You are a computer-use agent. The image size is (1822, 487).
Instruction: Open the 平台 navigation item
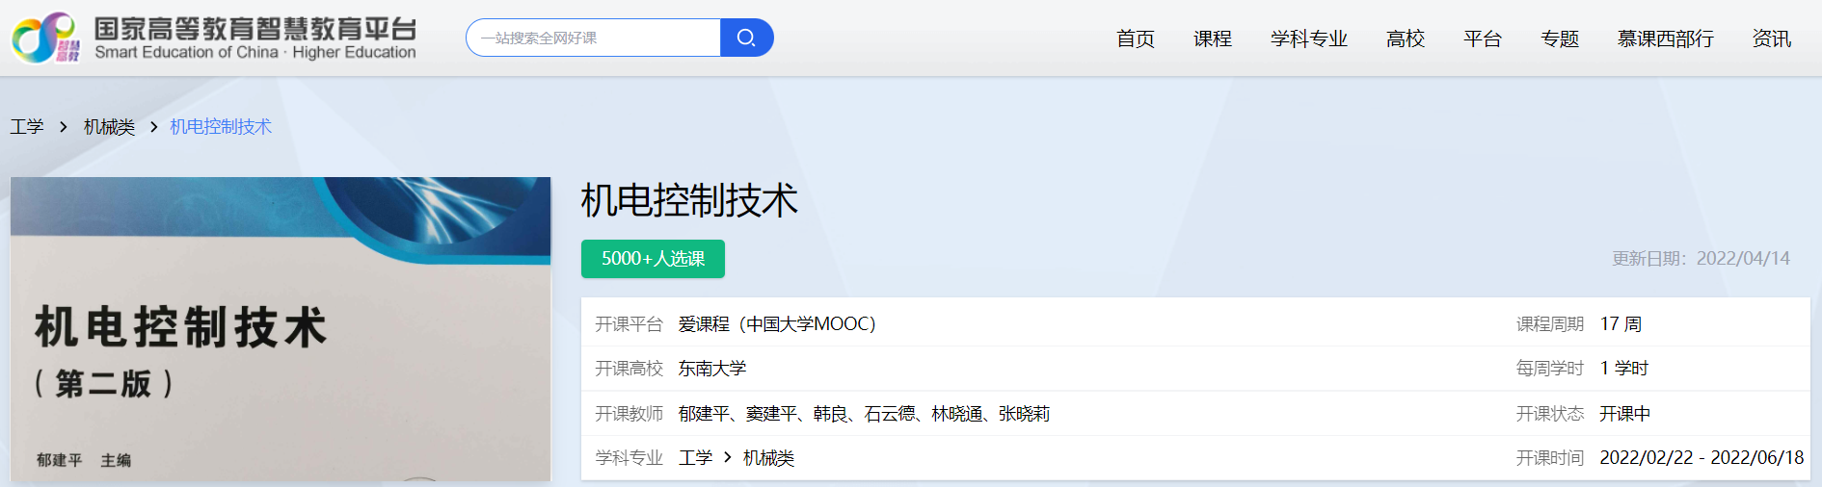1482,38
